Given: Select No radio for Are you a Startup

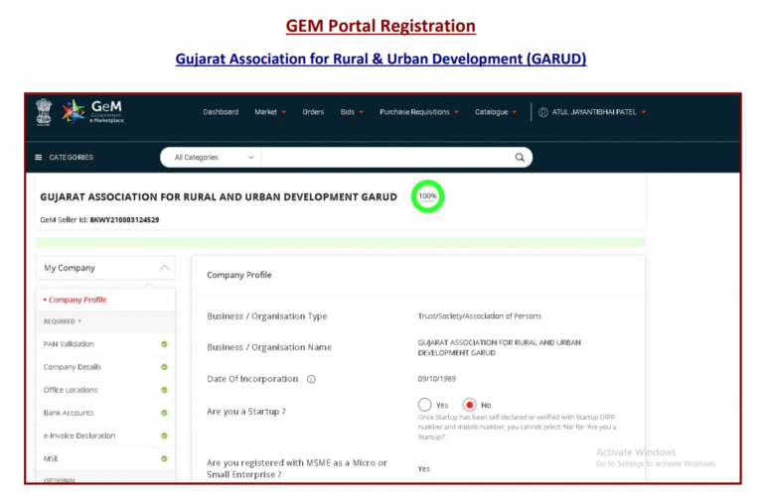Looking at the screenshot, I should coord(469,405).
